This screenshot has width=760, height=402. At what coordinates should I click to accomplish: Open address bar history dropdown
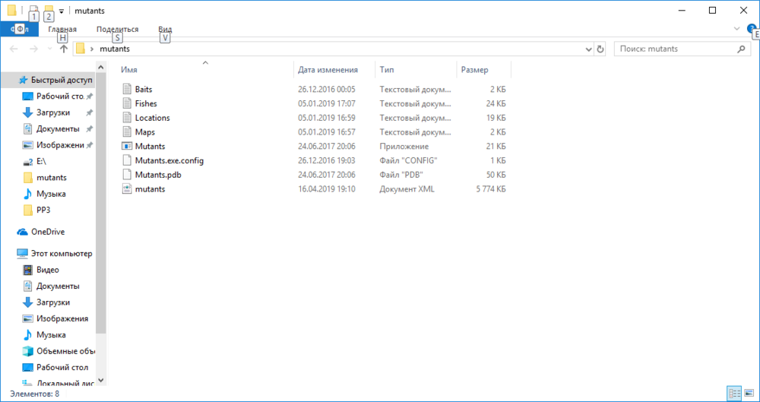point(588,49)
